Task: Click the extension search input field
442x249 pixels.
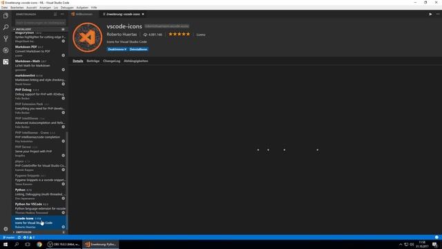Action: (x=40, y=22)
